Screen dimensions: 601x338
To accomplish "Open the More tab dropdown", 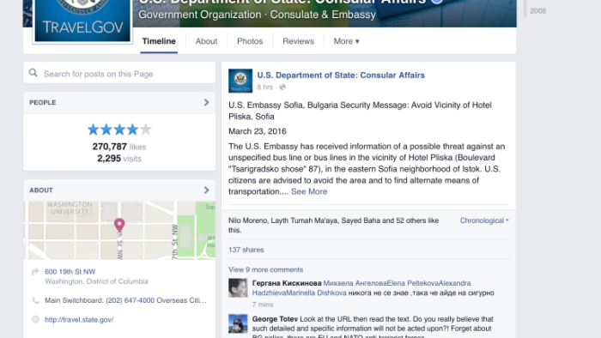I will click(x=346, y=41).
